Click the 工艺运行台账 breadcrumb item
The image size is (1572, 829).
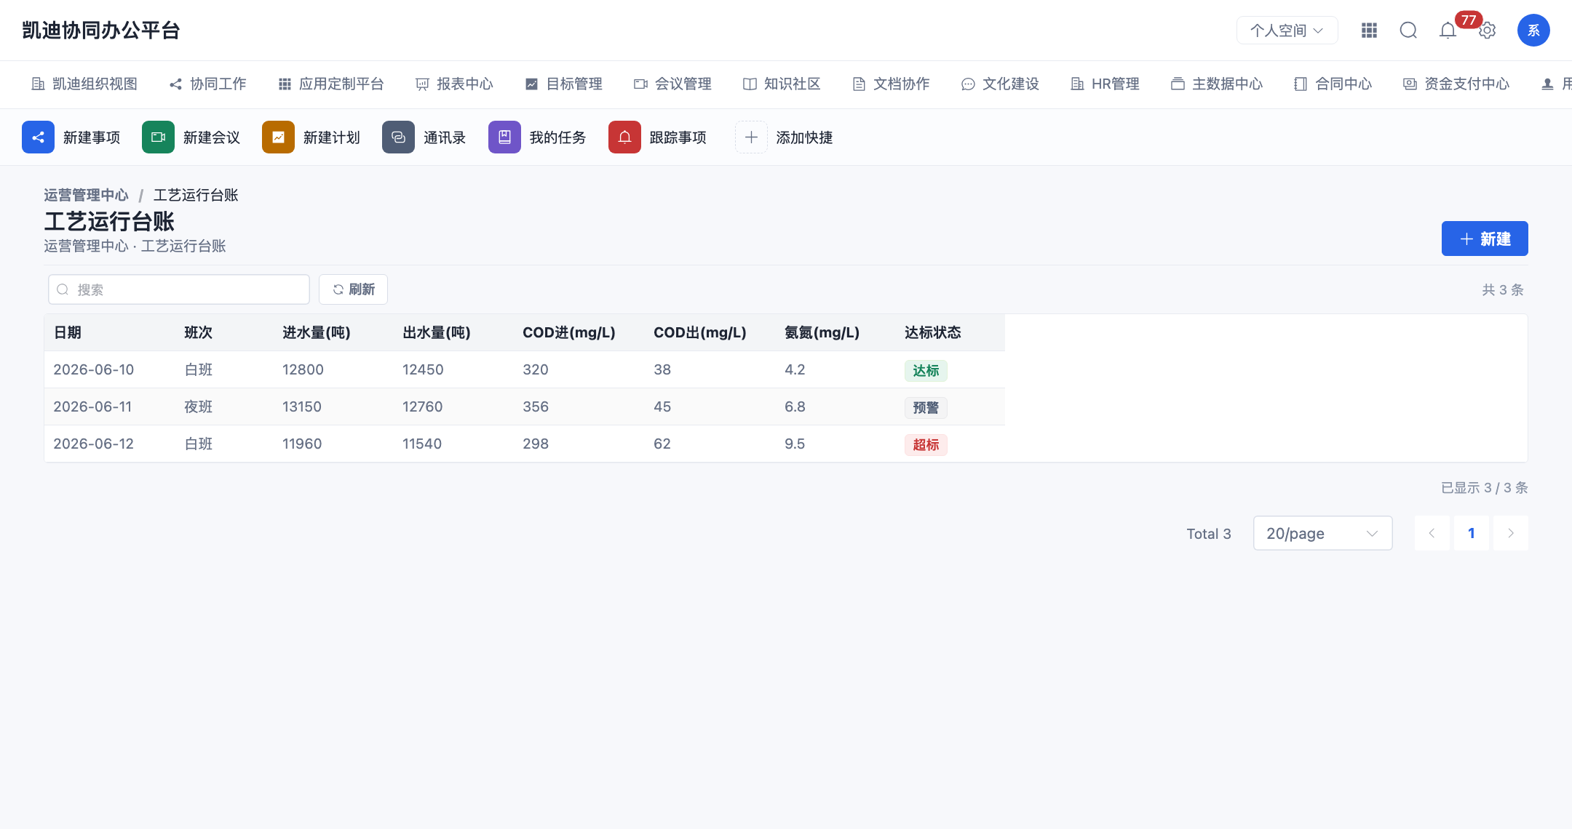(x=196, y=195)
